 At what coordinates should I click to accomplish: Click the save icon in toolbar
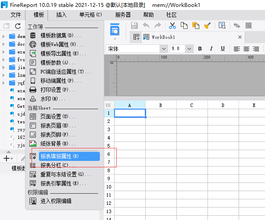134,25
